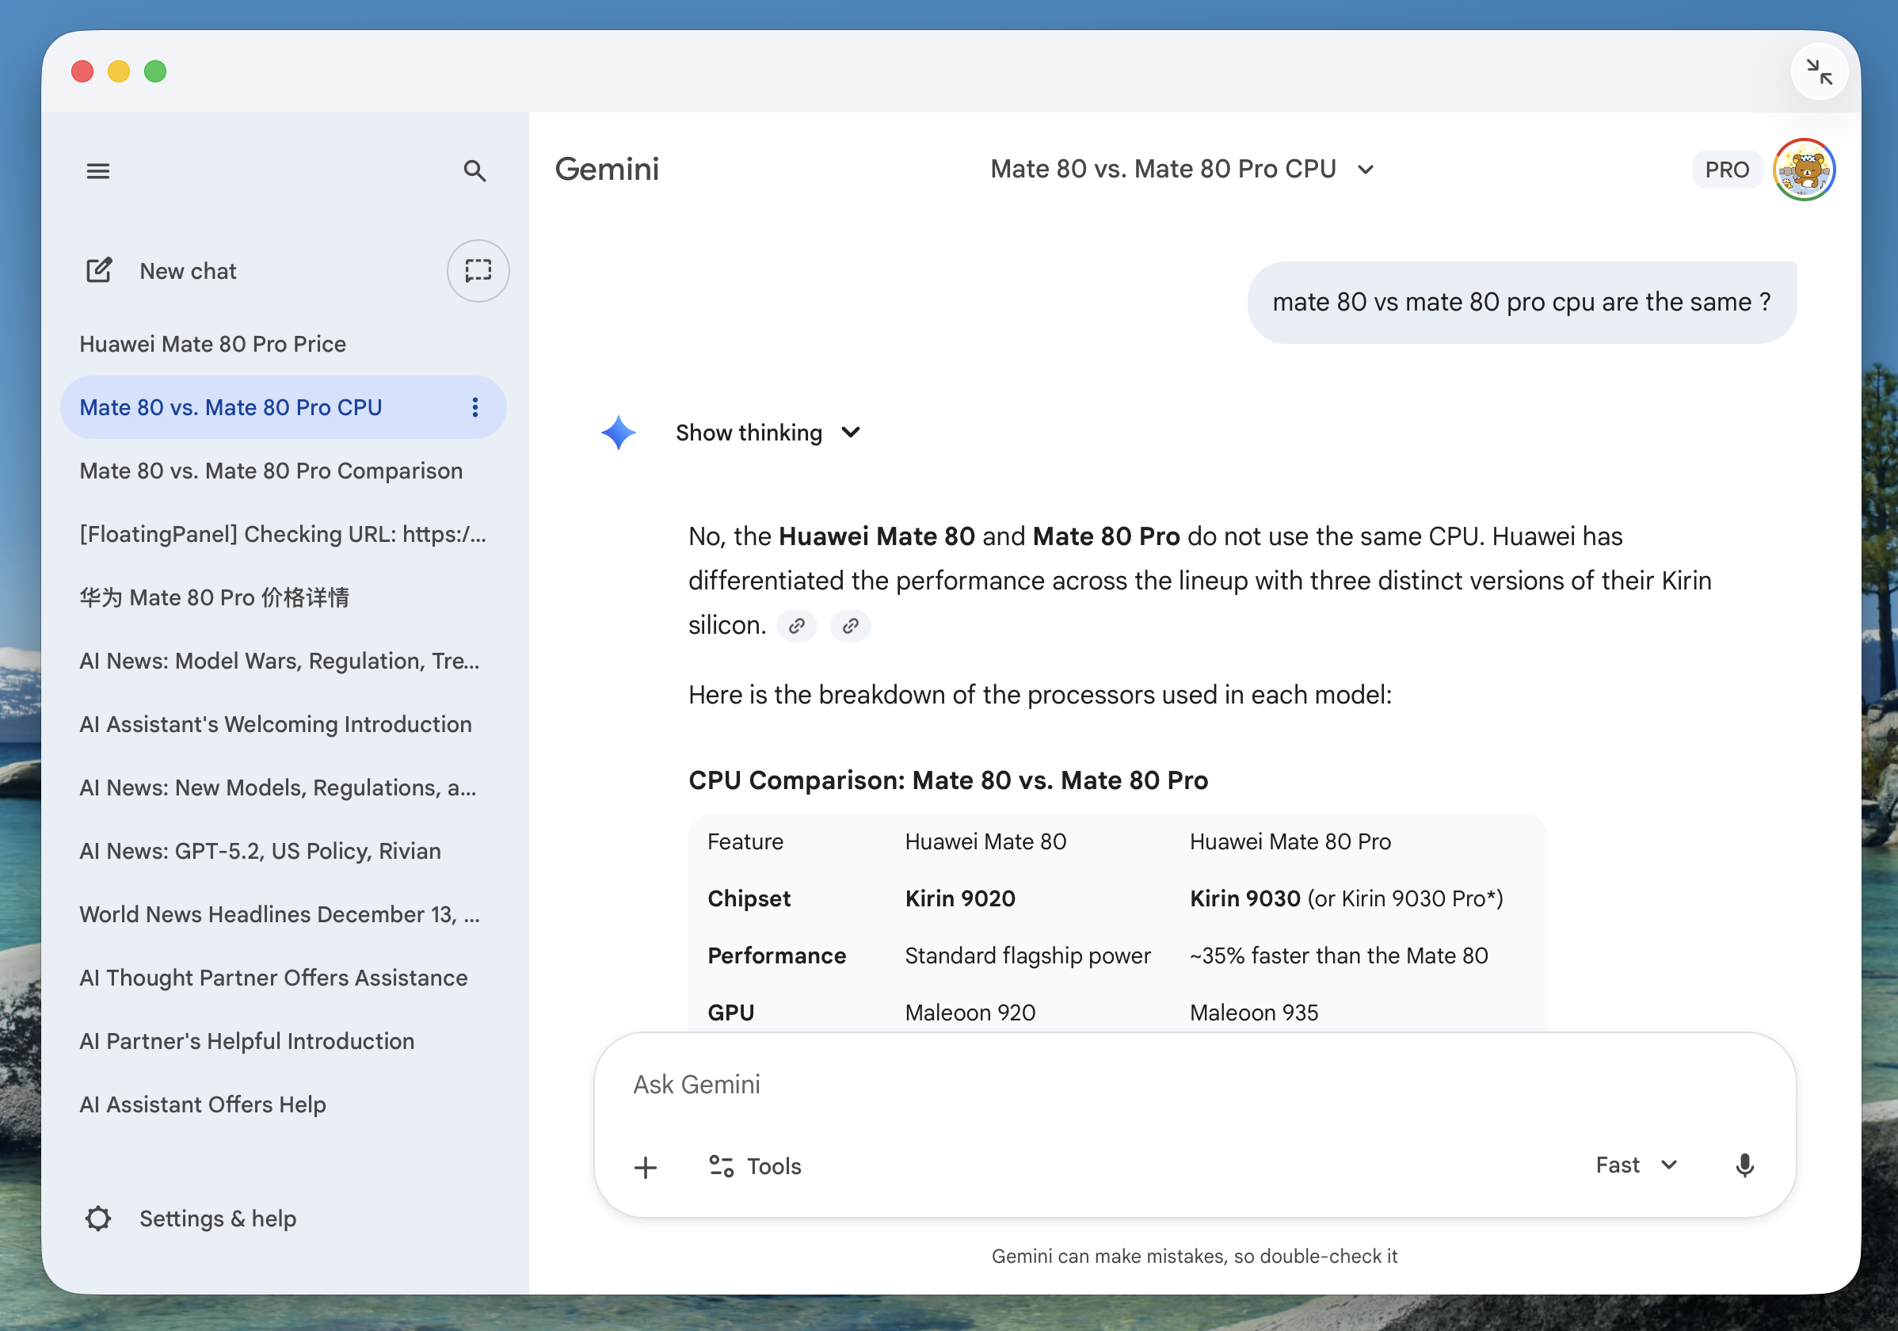Click the Huawei Mate 80 column header
The width and height of the screenshot is (1898, 1331).
[985, 841]
